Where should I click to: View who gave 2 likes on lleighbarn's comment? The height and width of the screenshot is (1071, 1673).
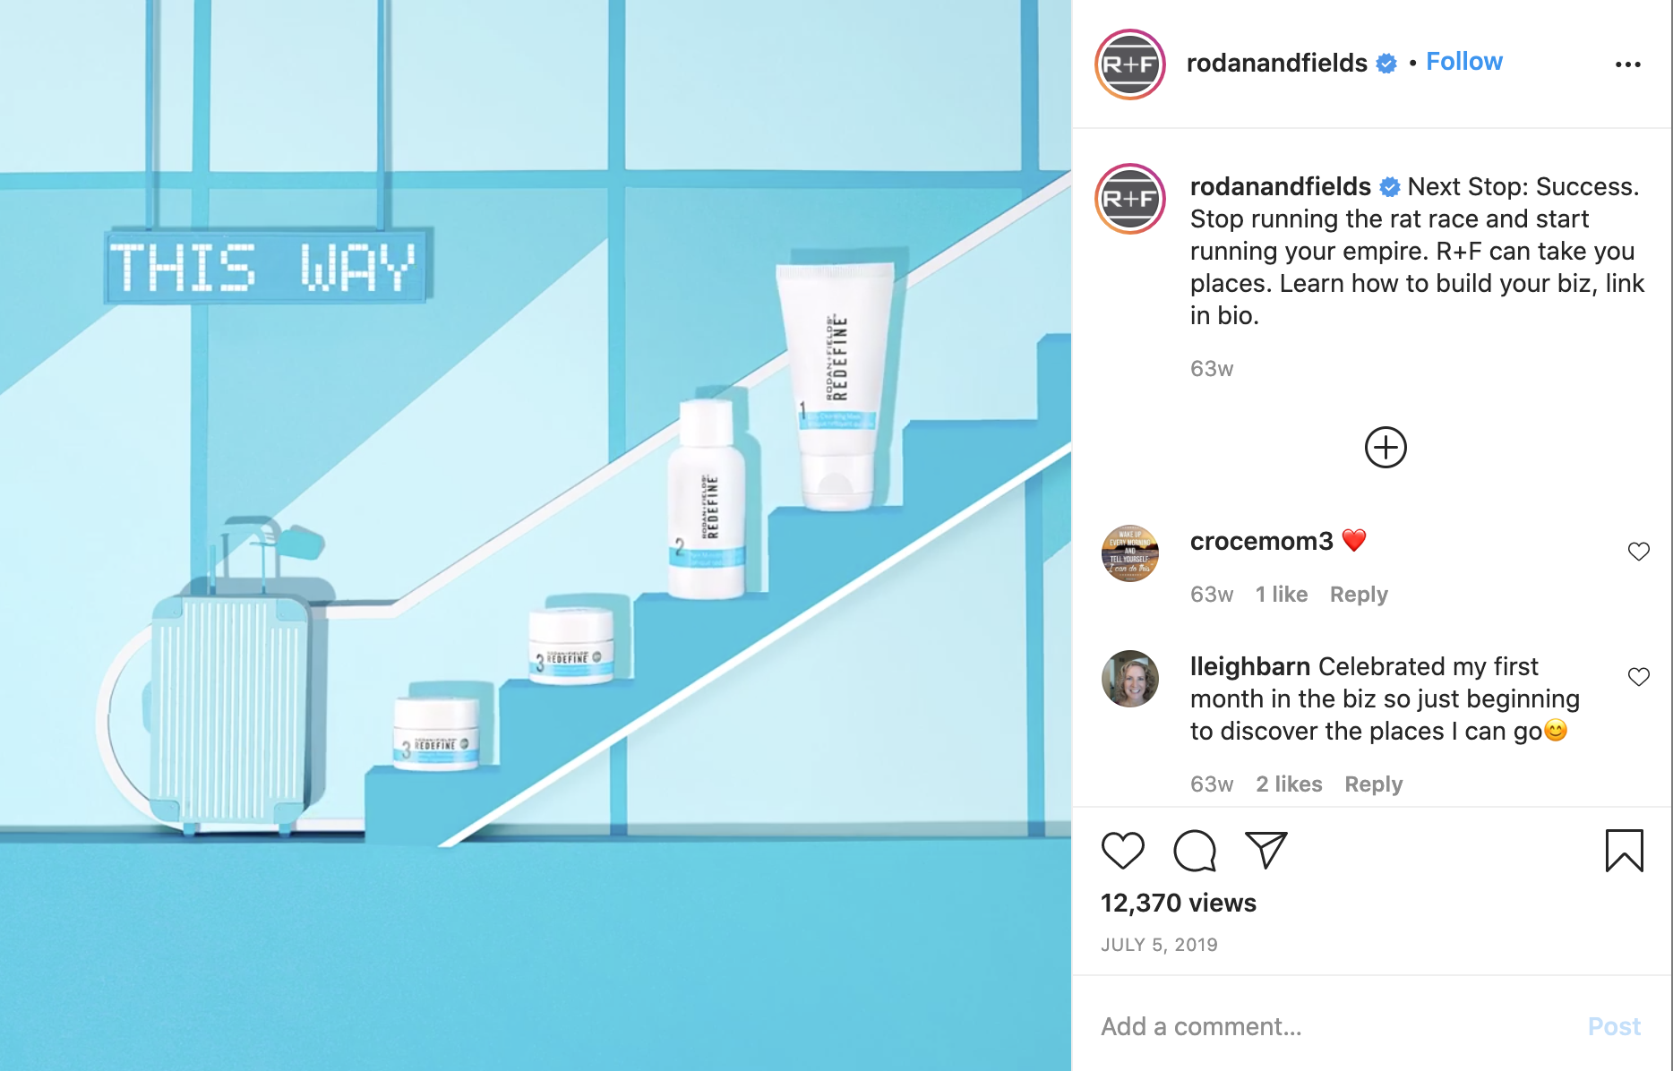coord(1288,784)
